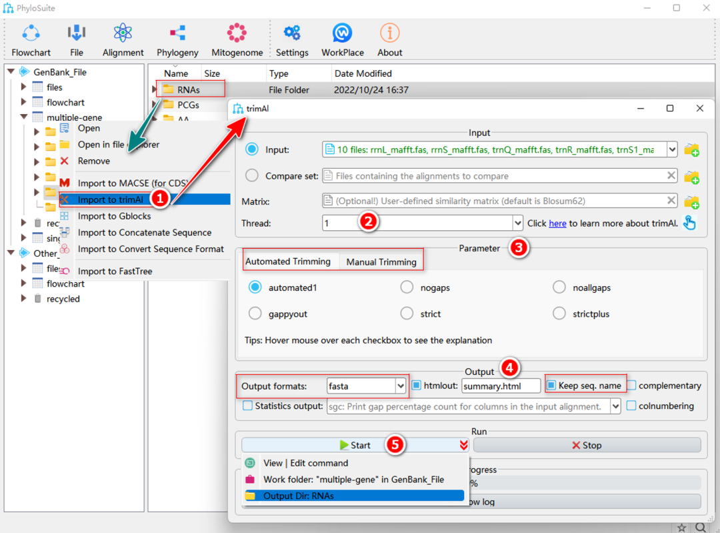The width and height of the screenshot is (720, 533).
Task: Clear the Compare set field with X
Action: [671, 175]
